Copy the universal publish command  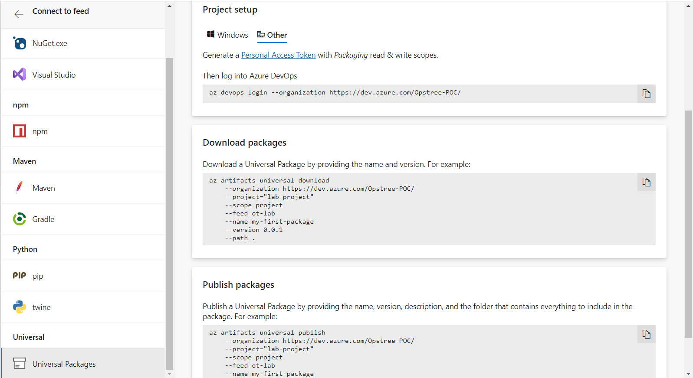647,334
